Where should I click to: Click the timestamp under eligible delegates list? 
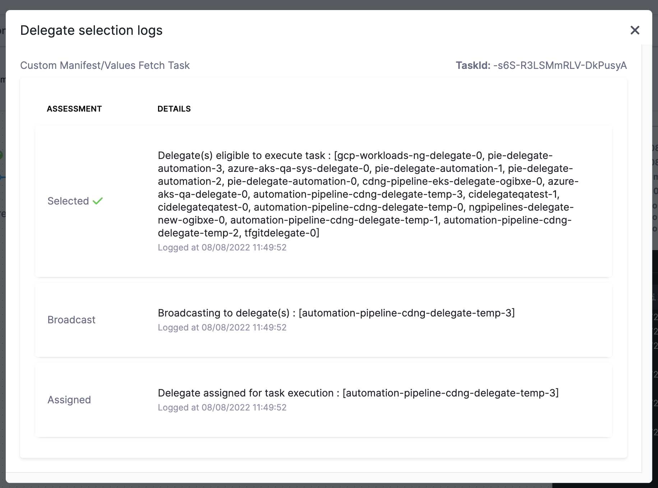[222, 247]
